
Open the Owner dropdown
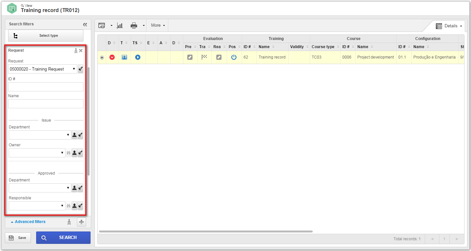(37, 153)
